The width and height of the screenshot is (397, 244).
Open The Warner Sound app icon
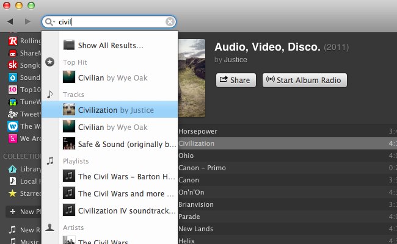13,126
